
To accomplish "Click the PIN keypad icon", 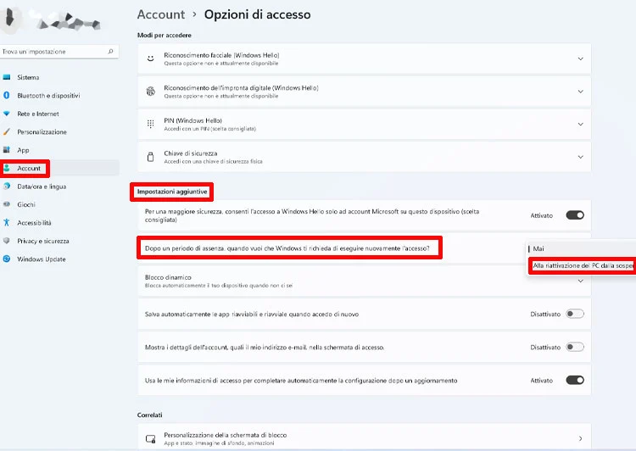I will 150,124.
